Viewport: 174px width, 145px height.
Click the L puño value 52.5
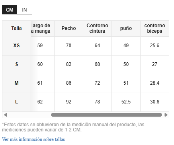126,102
